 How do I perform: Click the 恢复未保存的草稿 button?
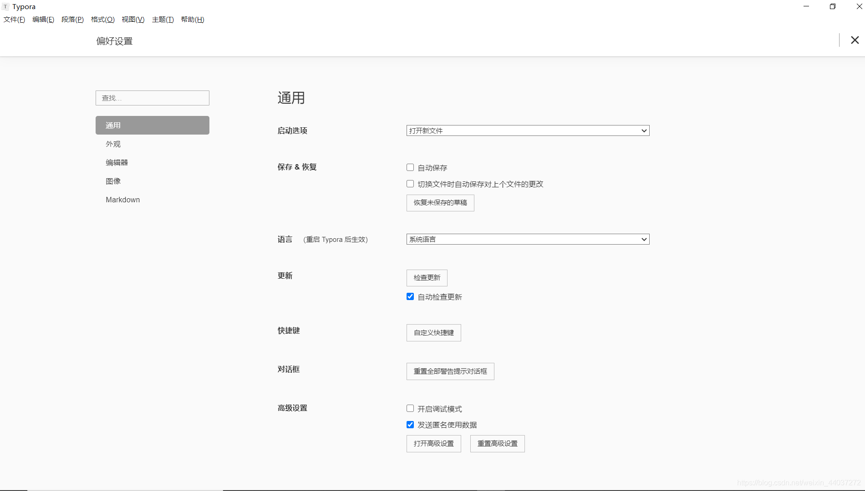(x=440, y=203)
